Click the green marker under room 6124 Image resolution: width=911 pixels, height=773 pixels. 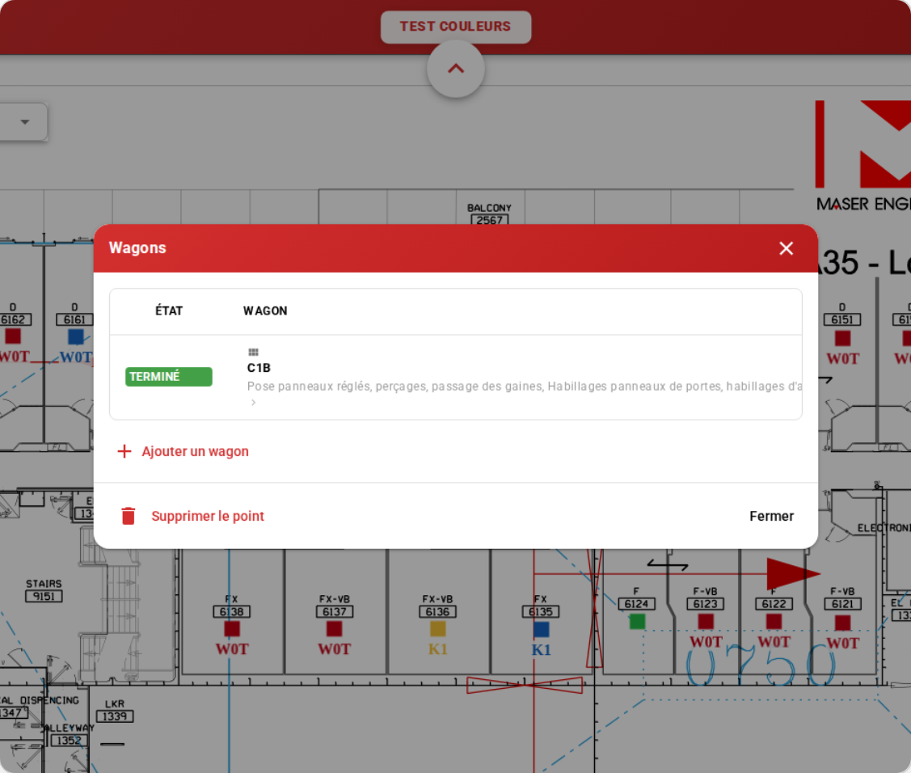637,622
